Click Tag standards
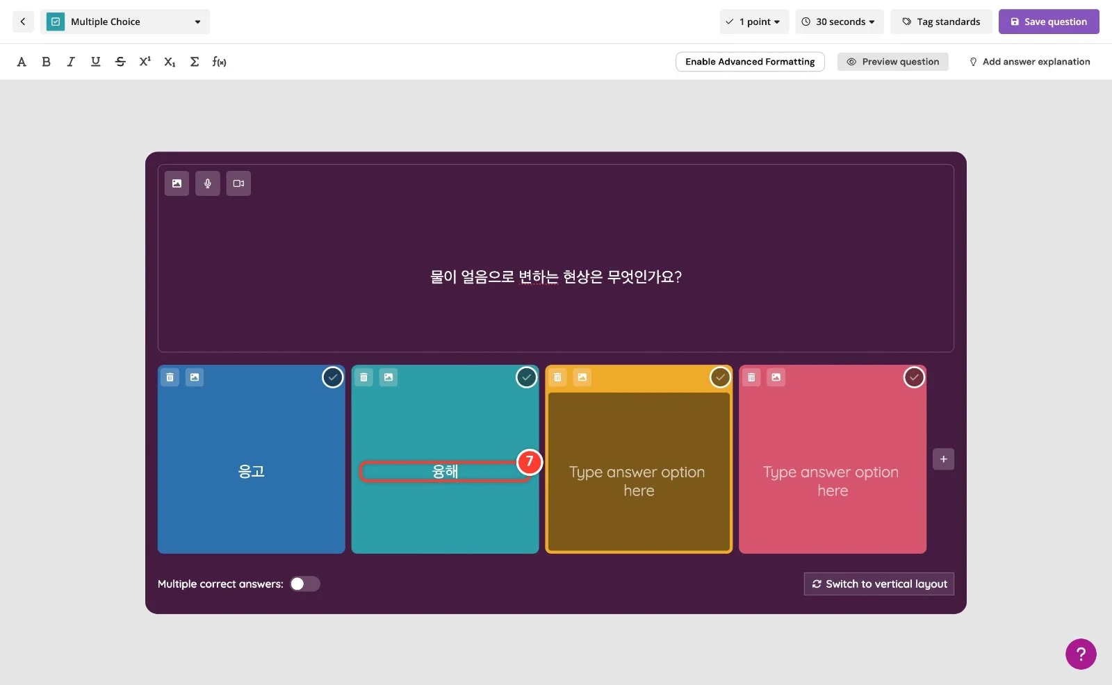The width and height of the screenshot is (1112, 685). coord(941,22)
